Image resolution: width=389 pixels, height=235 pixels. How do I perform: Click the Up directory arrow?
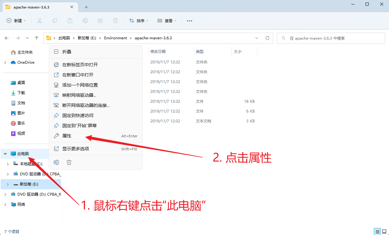(x=37, y=38)
